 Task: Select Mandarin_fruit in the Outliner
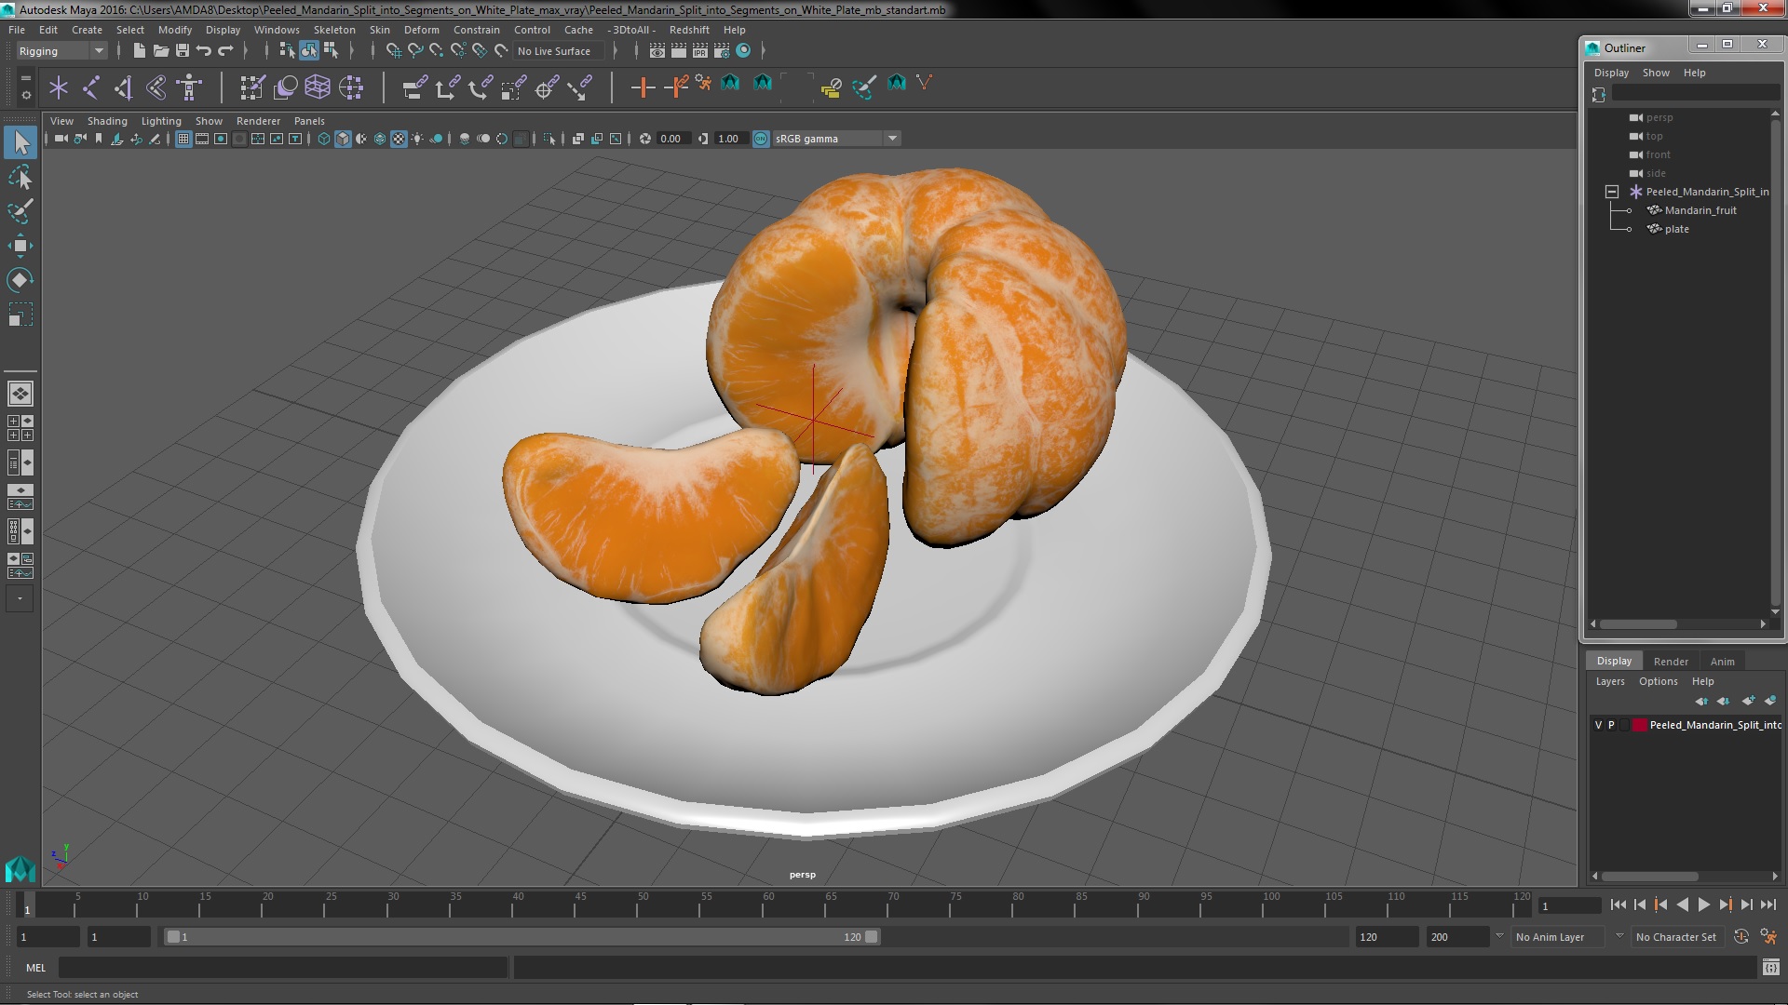tap(1700, 210)
